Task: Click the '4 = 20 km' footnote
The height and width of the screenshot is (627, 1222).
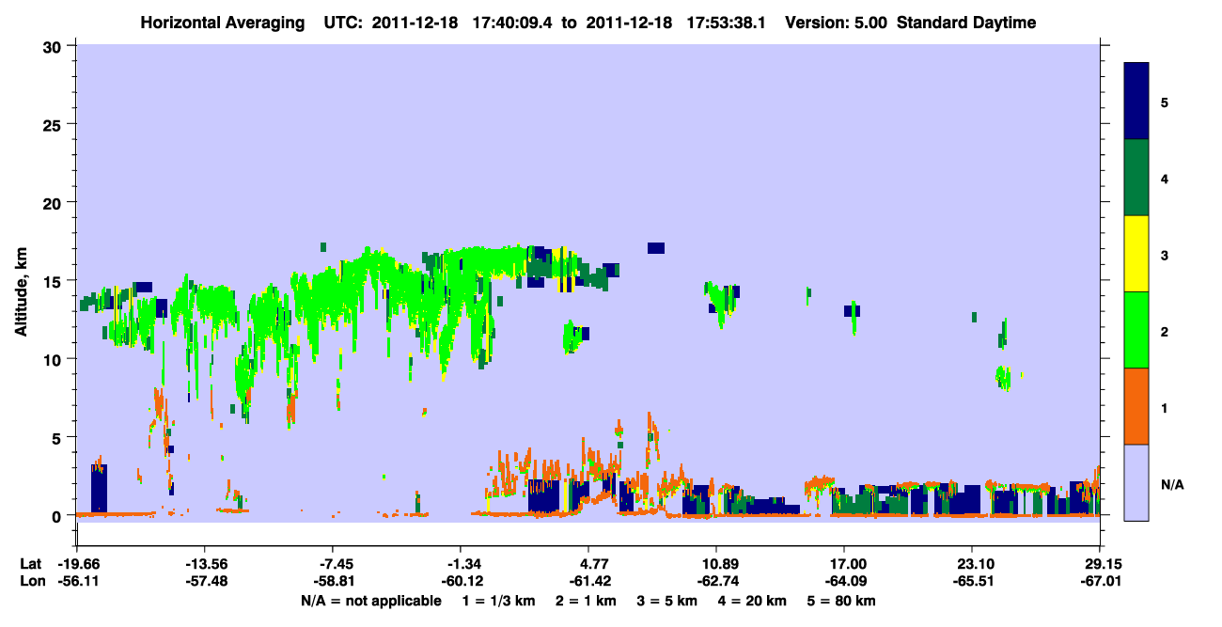Action: [x=751, y=601]
